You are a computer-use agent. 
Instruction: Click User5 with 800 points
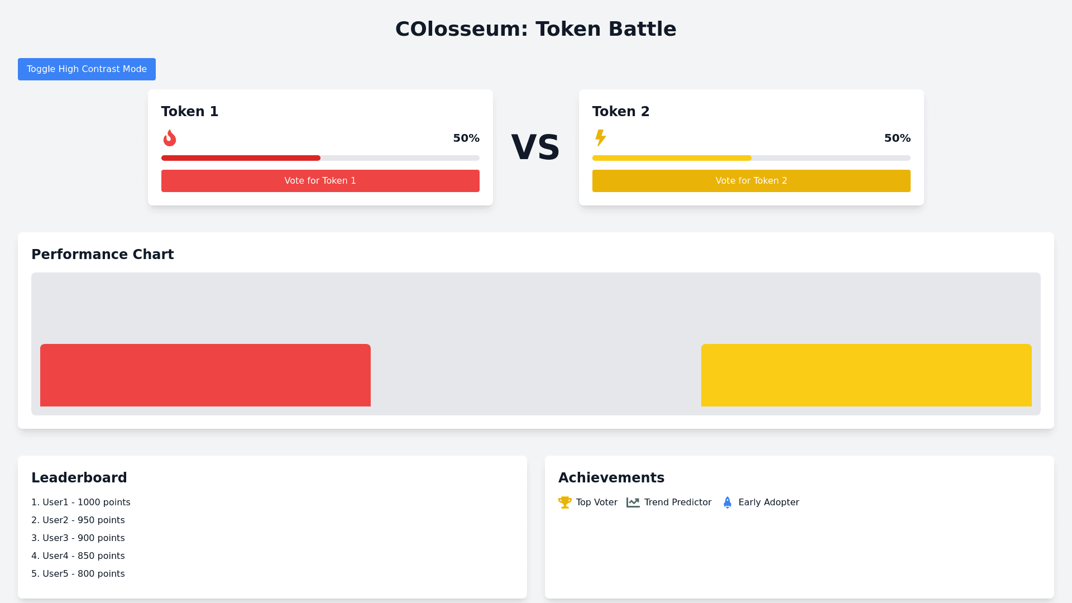78,574
